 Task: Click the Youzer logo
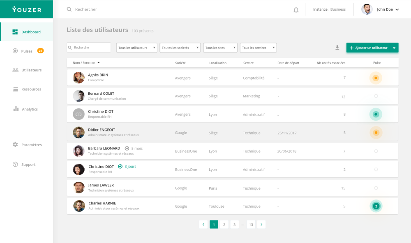tap(27, 9)
